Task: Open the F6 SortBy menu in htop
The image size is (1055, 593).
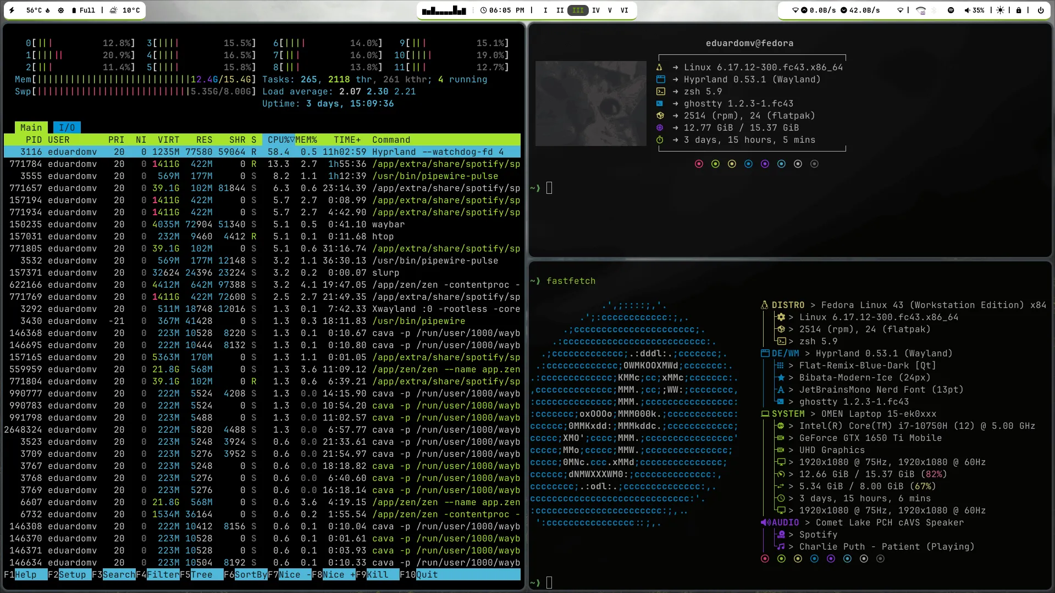Action: [x=250, y=574]
